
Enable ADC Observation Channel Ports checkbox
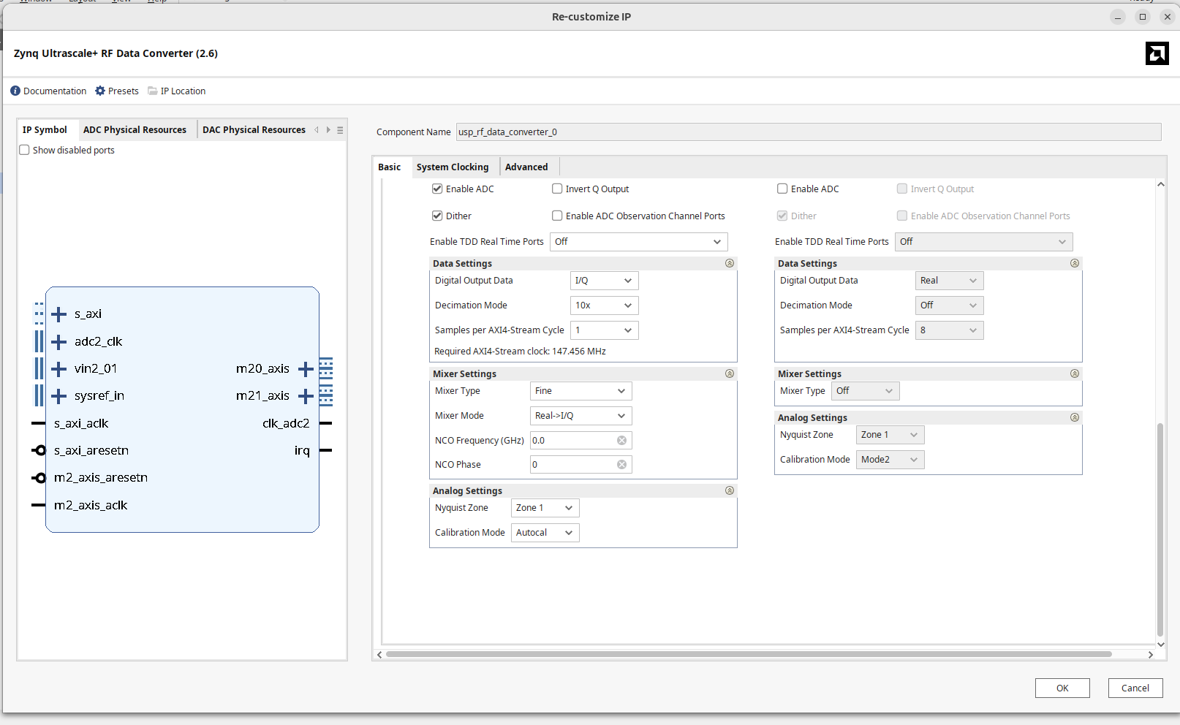click(557, 216)
